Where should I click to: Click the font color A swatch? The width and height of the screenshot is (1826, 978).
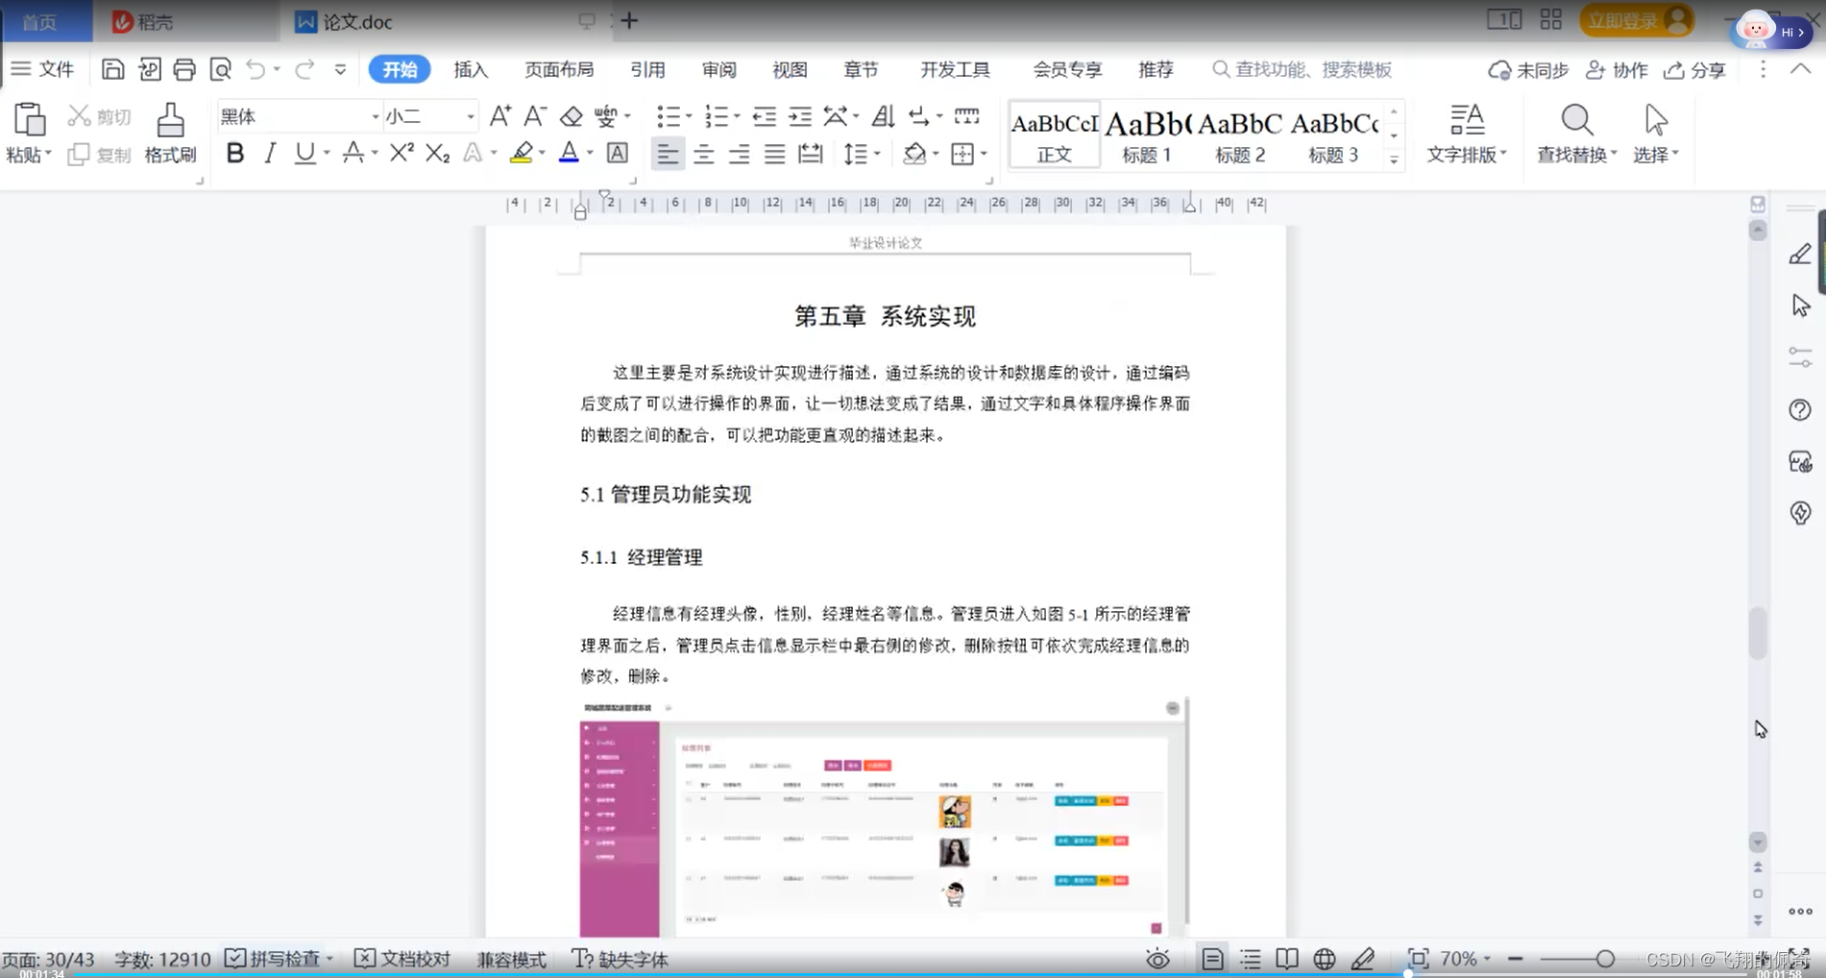(569, 153)
